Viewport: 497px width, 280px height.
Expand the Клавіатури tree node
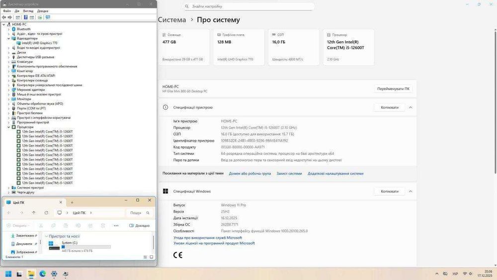[x=8, y=62]
